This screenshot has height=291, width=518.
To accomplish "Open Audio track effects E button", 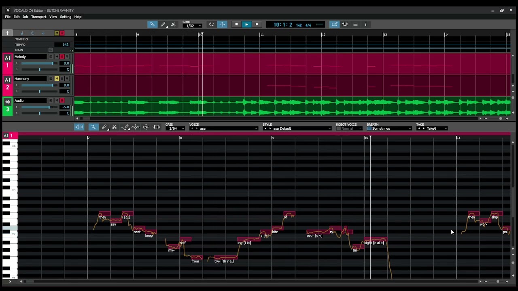I will pyautogui.click(x=51, y=100).
